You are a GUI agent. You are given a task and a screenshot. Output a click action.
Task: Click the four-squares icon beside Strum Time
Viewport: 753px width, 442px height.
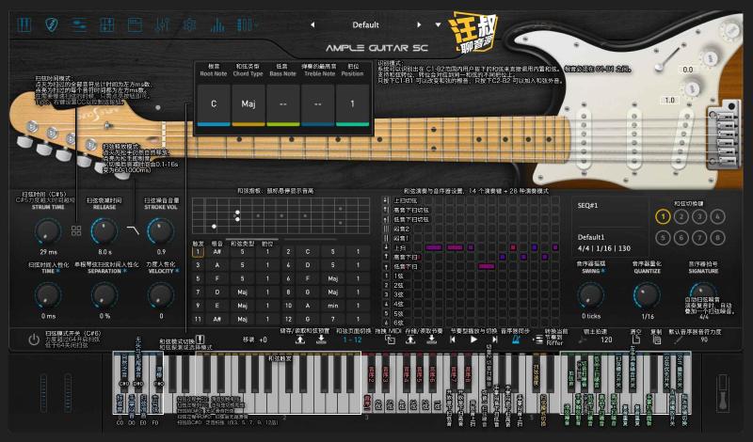coord(76,230)
